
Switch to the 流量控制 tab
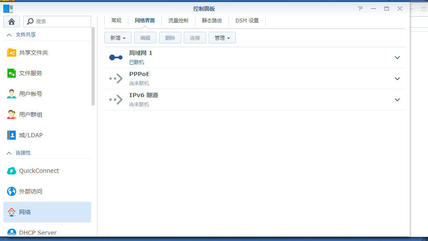[x=178, y=20]
